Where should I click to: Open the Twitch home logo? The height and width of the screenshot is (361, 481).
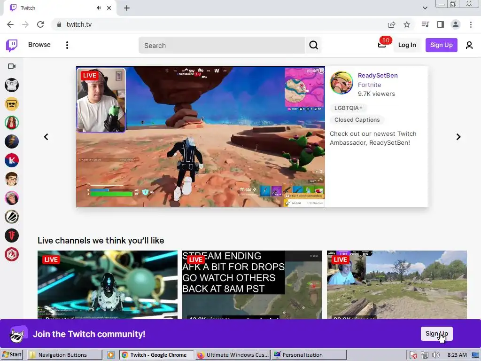[12, 46]
